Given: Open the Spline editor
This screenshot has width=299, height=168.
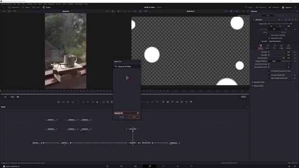Looking at the screenshot, I should [x=249, y=7].
